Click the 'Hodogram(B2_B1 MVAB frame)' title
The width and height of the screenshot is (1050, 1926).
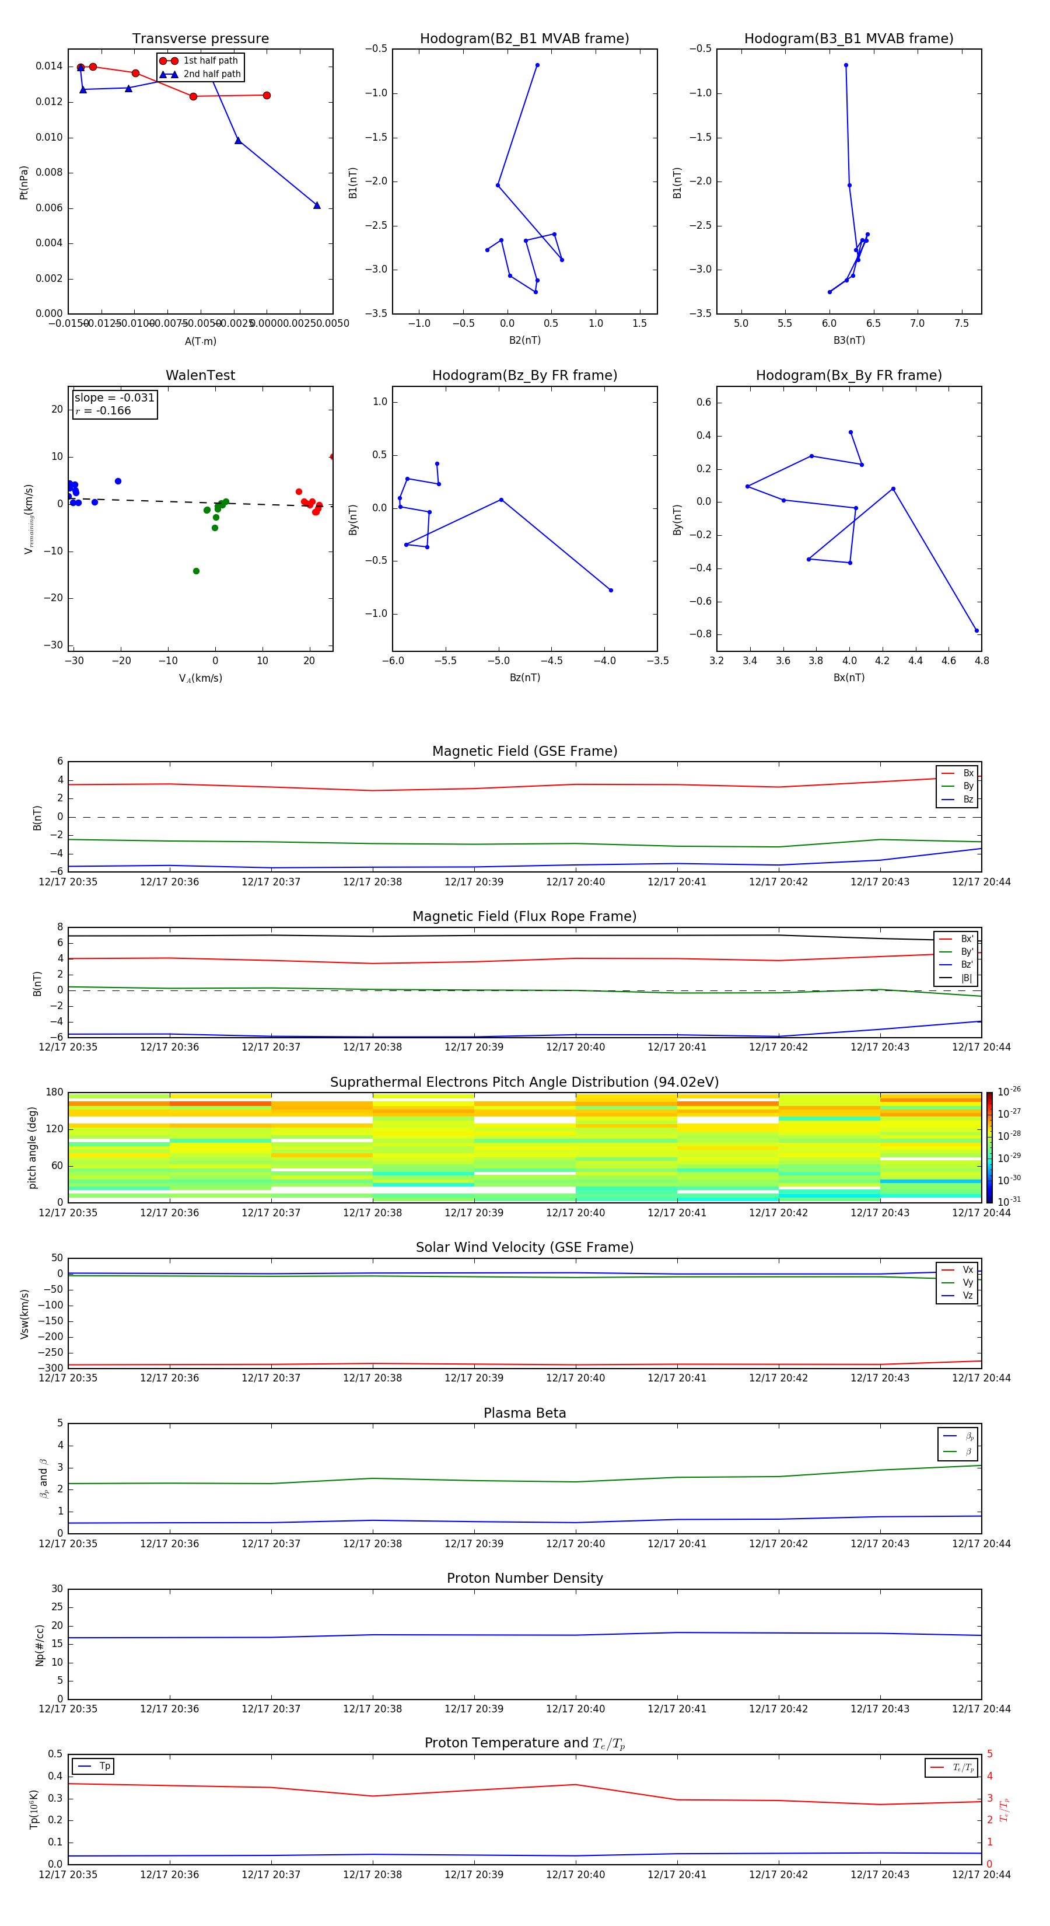click(524, 39)
